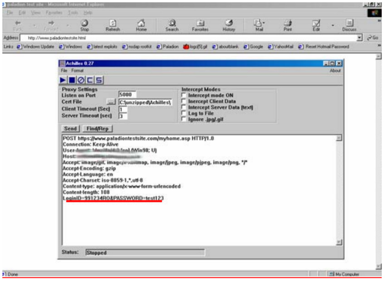Click the 'S' server toolbar icon
Image resolution: width=387 pixels, height=281 pixels.
click(x=98, y=80)
